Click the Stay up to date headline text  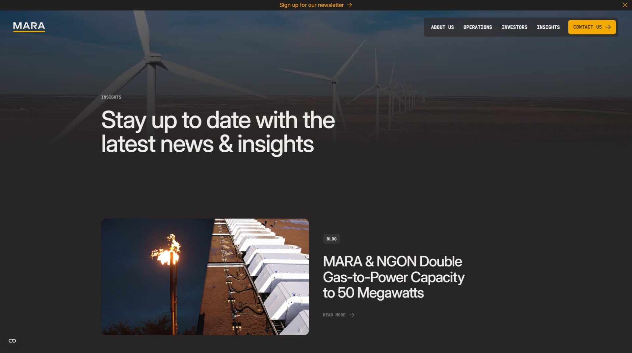pyautogui.click(x=218, y=132)
